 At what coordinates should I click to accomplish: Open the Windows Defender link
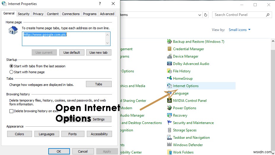click(188, 145)
